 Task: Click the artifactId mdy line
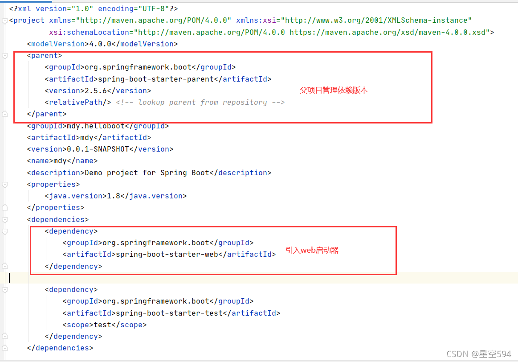pos(89,137)
